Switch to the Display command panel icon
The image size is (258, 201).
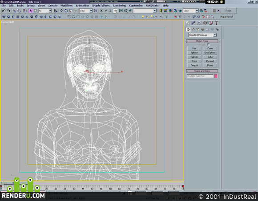(x=211, y=23)
